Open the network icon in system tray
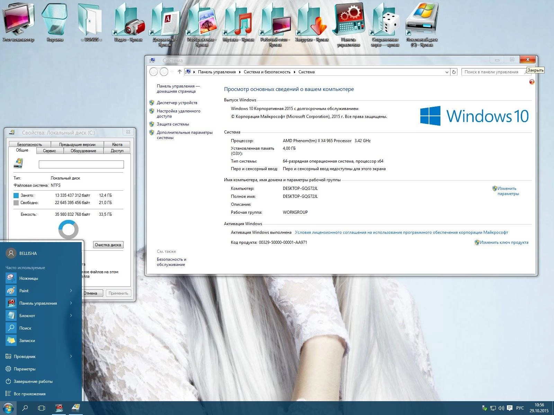This screenshot has width=554, height=415. pos(493,408)
